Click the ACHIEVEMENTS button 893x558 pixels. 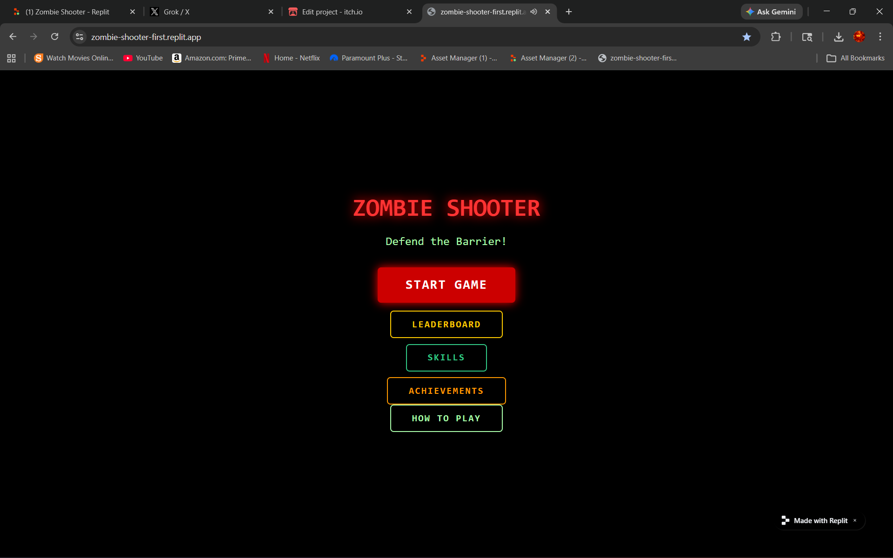[446, 391]
